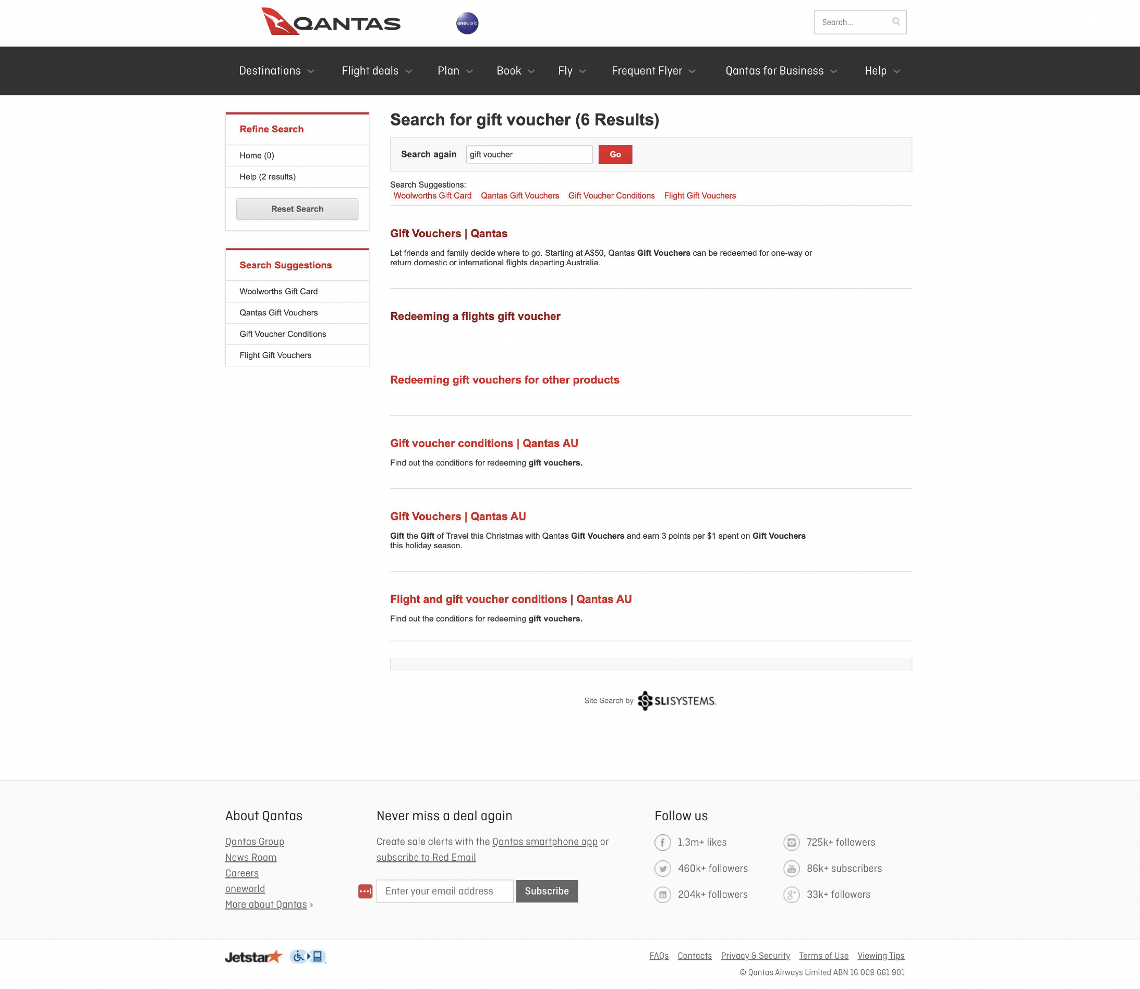Screen dimensions: 1140x989
Task: Open the Qantas for Business menu
Action: click(782, 71)
